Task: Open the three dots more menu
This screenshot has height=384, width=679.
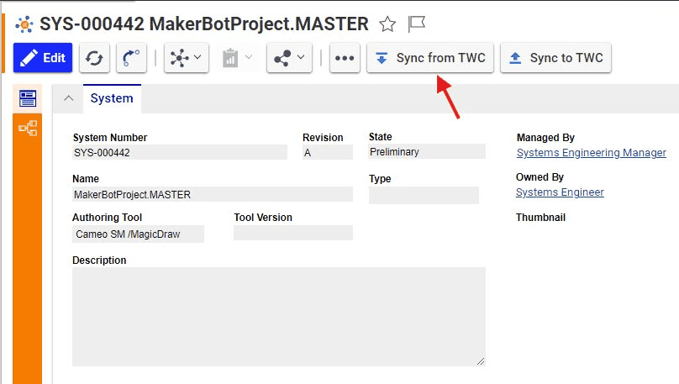Action: pyautogui.click(x=345, y=58)
